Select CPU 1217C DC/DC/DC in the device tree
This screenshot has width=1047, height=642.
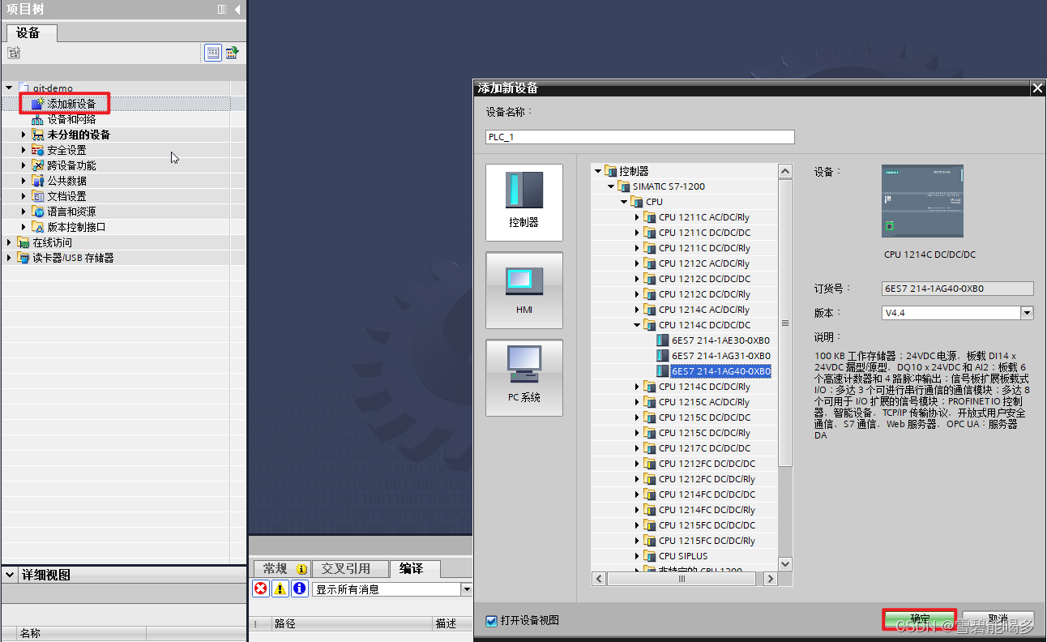pyautogui.click(x=704, y=448)
